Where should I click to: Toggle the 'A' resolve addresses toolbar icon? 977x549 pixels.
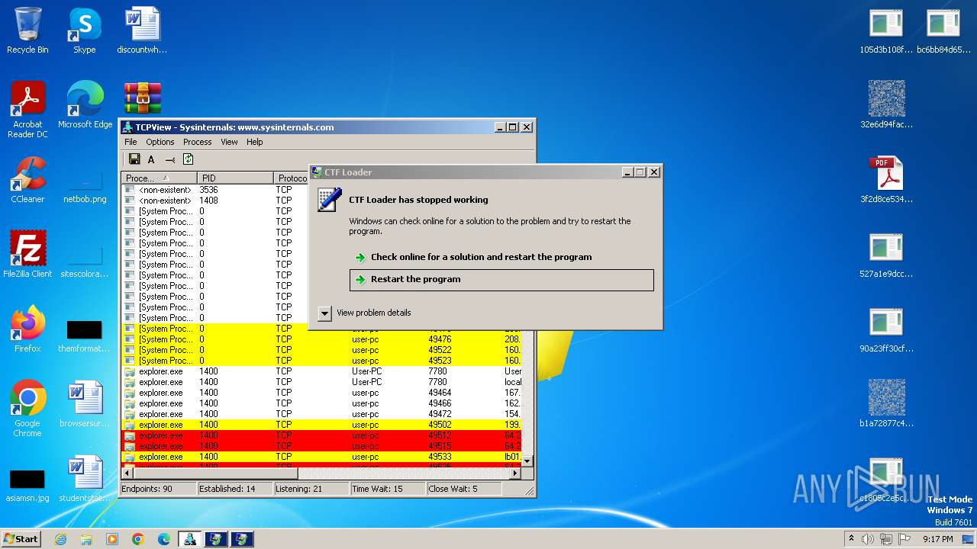[x=151, y=159]
